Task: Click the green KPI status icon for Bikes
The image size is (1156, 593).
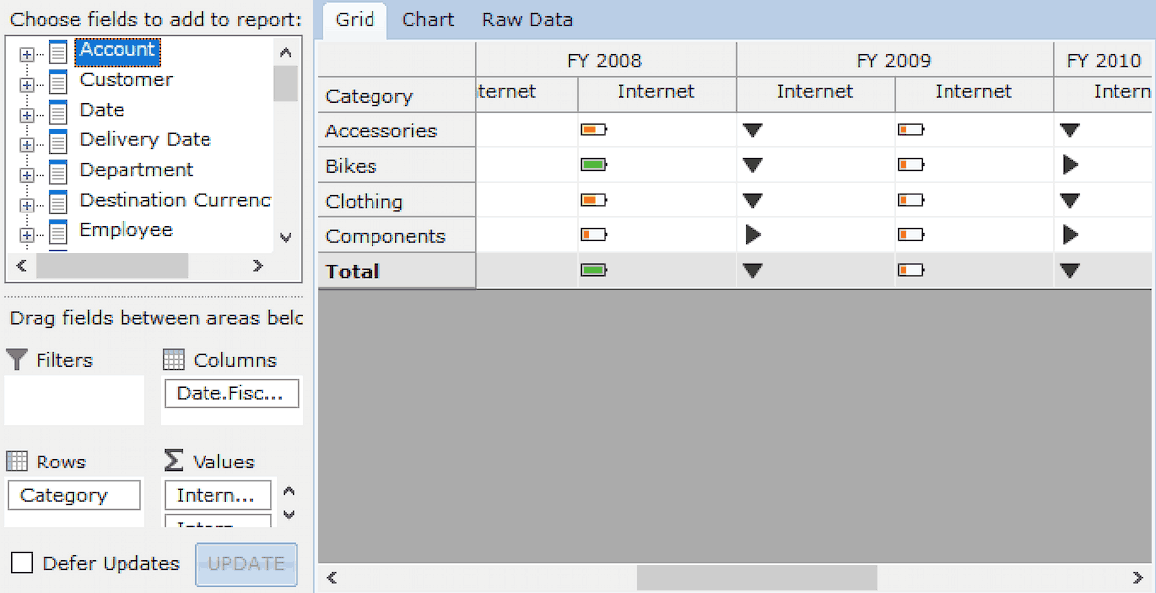Action: (594, 165)
